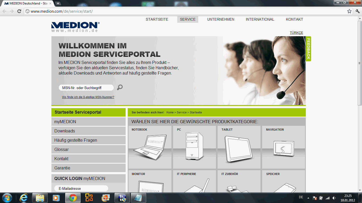Focus the E-Mailadresse login field
The width and height of the screenshot is (362, 203).
(81, 188)
